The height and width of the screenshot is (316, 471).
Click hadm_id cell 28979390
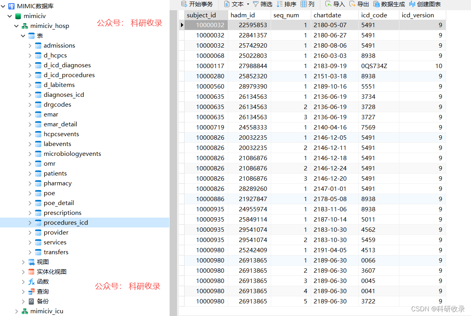249,87
